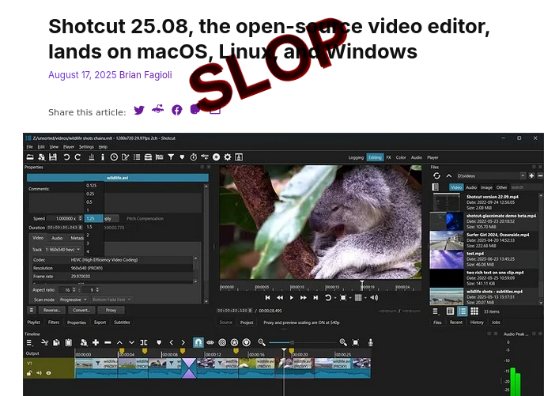Switch Files panel to icon grid view
559x396 pixels.
(x=474, y=311)
